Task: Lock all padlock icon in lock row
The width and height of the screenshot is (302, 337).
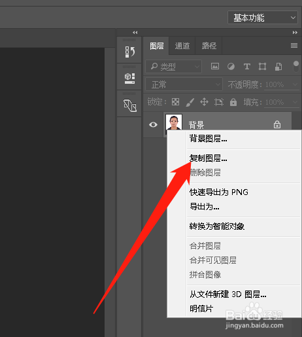Action: (233, 102)
